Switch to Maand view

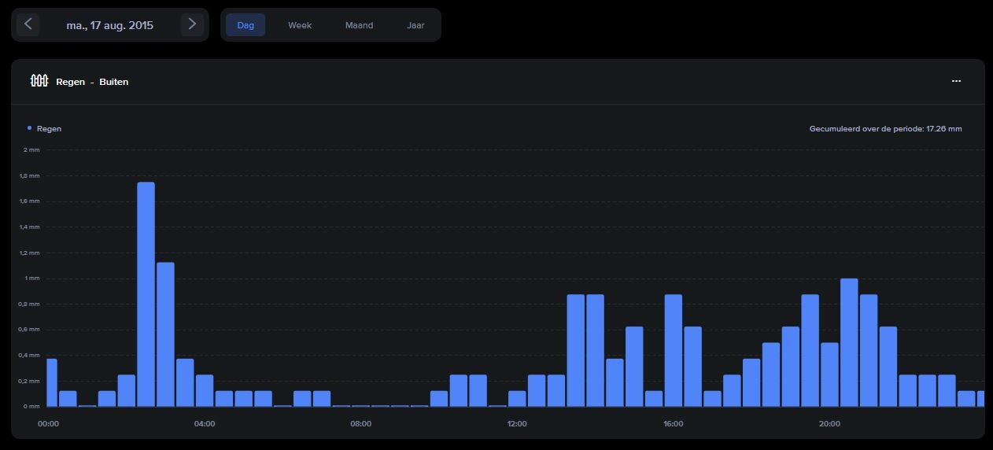tap(359, 25)
